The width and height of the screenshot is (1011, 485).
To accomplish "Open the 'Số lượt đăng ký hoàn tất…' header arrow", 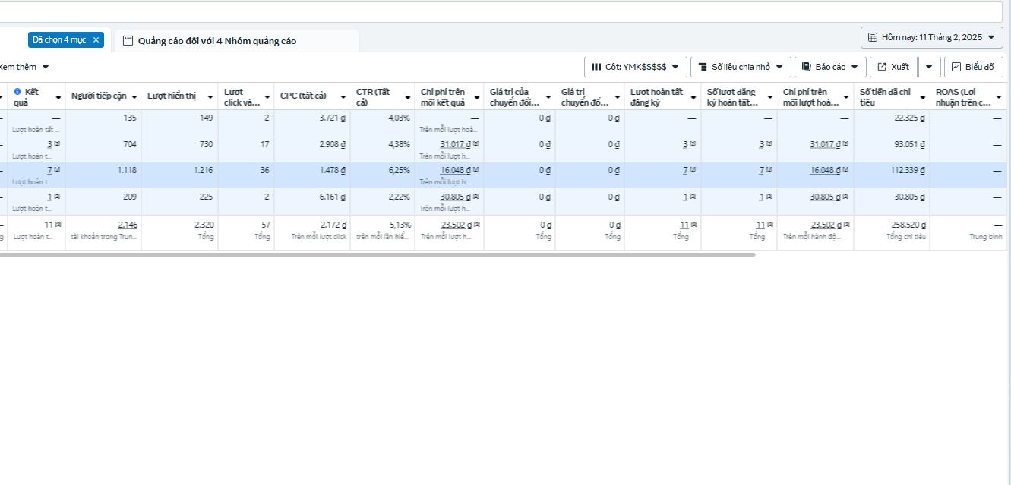I will (769, 97).
